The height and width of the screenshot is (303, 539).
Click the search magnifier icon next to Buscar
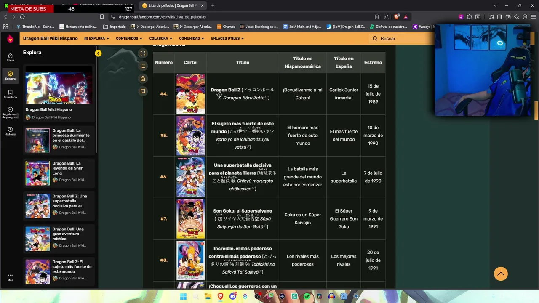click(375, 39)
